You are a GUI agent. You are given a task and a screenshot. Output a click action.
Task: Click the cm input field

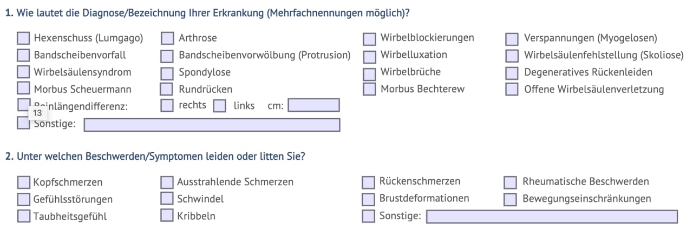tap(314, 105)
